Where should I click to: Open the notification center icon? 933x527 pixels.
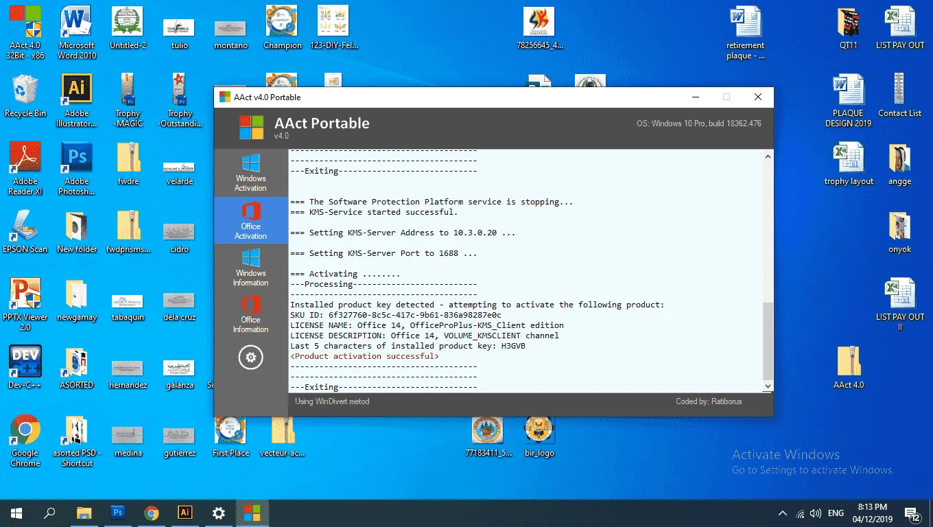912,513
